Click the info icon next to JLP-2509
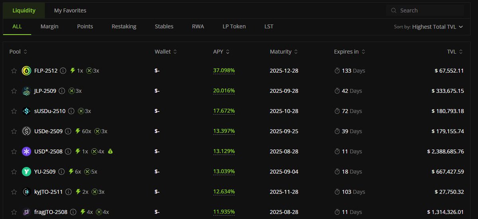 click(62, 91)
